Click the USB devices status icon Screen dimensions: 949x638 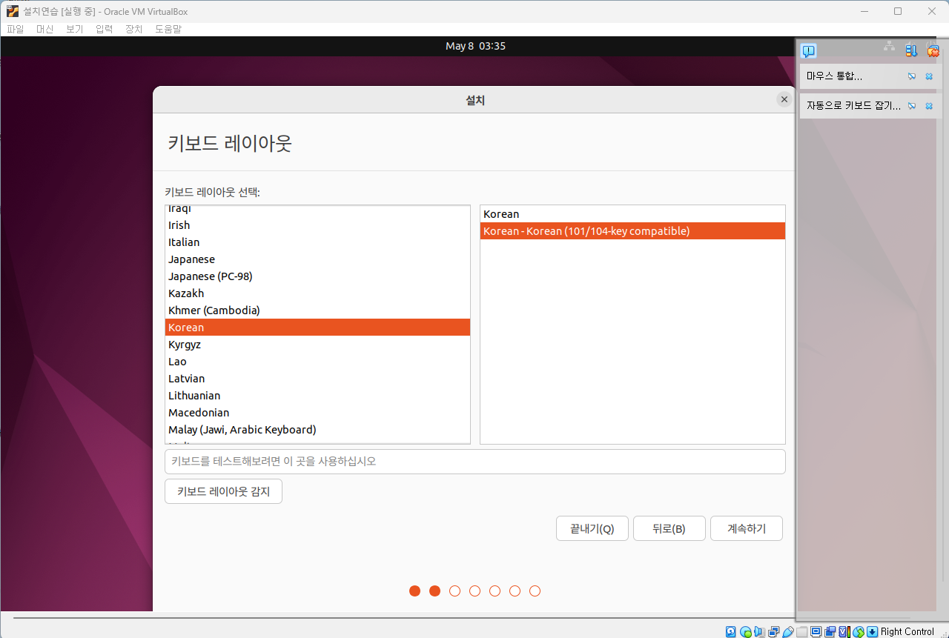(x=788, y=631)
